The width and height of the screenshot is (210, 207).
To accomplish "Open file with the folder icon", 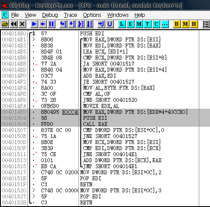I will [5, 24].
